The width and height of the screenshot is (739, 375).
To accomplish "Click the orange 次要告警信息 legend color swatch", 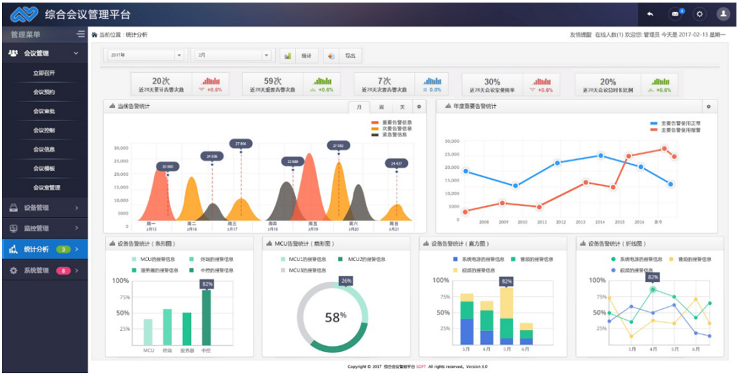I will point(375,129).
